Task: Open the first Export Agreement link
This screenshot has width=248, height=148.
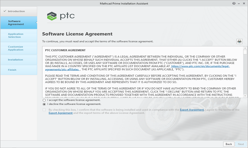Action: coord(192,110)
